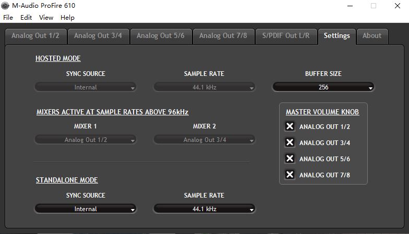Open the Standalone Mode Sync Source dropdown

(x=86, y=209)
